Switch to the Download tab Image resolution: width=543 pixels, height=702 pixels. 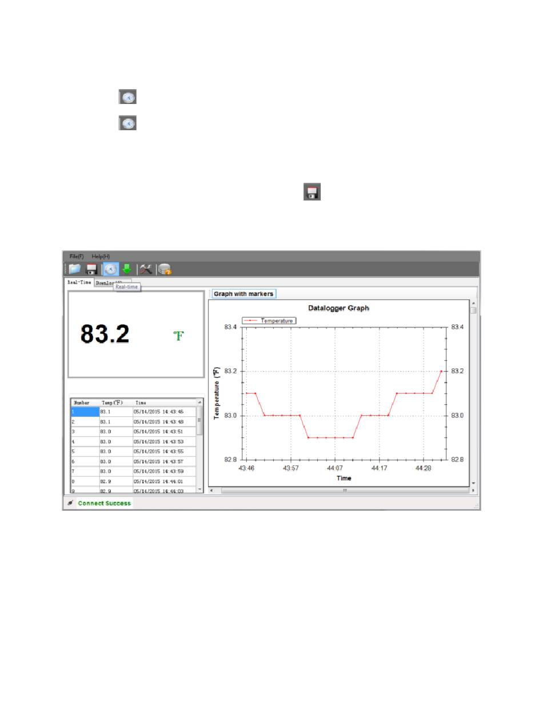click(x=104, y=282)
